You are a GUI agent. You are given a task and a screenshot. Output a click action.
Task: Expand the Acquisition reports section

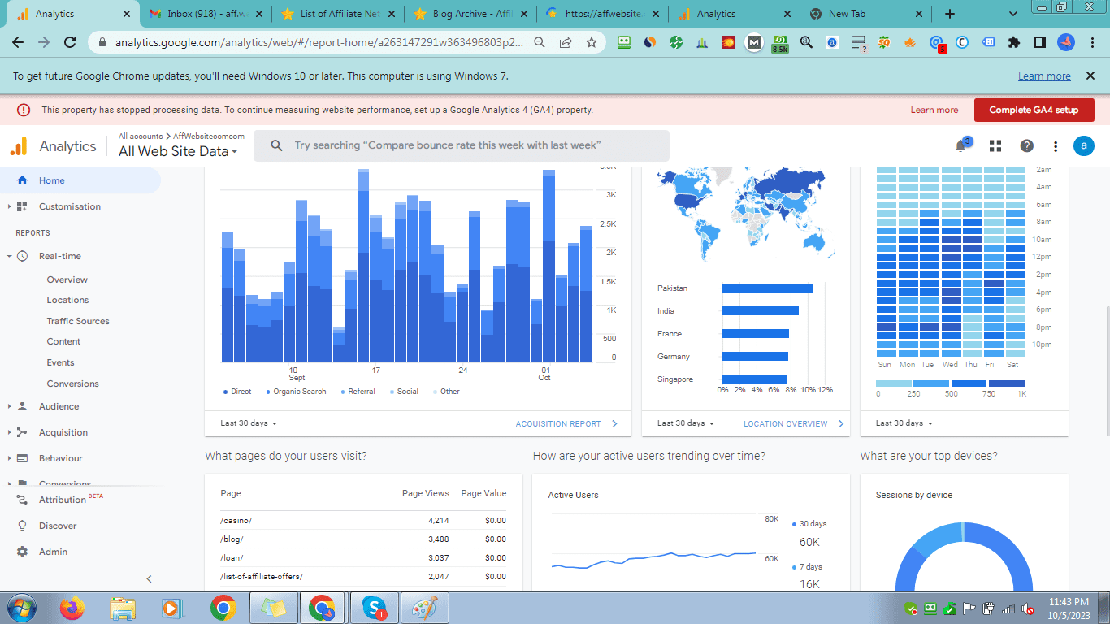(10, 432)
